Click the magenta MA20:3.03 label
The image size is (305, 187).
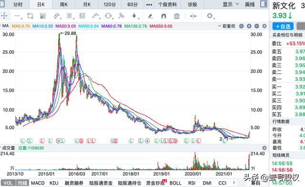pyautogui.click(x=66, y=26)
